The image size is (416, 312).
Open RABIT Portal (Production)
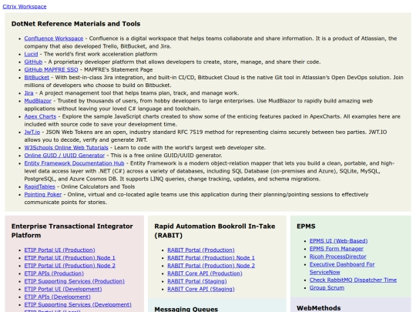pyautogui.click(x=201, y=250)
